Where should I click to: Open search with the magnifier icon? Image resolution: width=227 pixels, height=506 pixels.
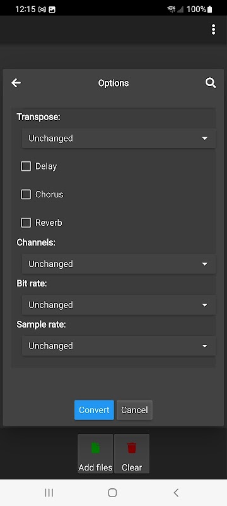tap(211, 83)
